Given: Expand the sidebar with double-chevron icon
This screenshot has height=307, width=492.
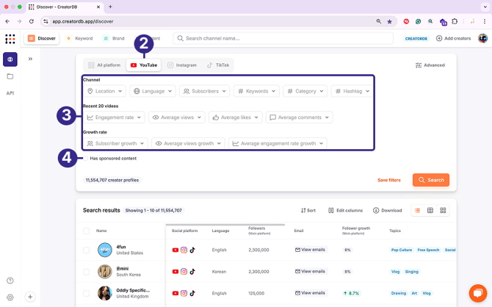Looking at the screenshot, I should tap(30, 59).
